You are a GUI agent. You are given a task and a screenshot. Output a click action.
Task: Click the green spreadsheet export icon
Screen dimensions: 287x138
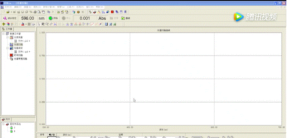[x=115, y=24]
